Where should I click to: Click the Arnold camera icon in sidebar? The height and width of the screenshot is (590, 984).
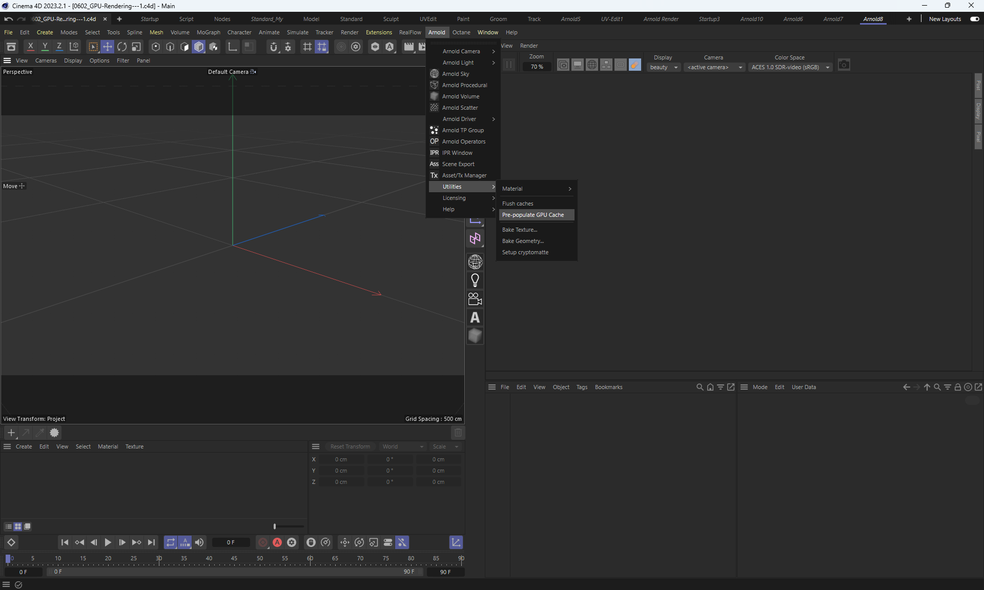(475, 299)
